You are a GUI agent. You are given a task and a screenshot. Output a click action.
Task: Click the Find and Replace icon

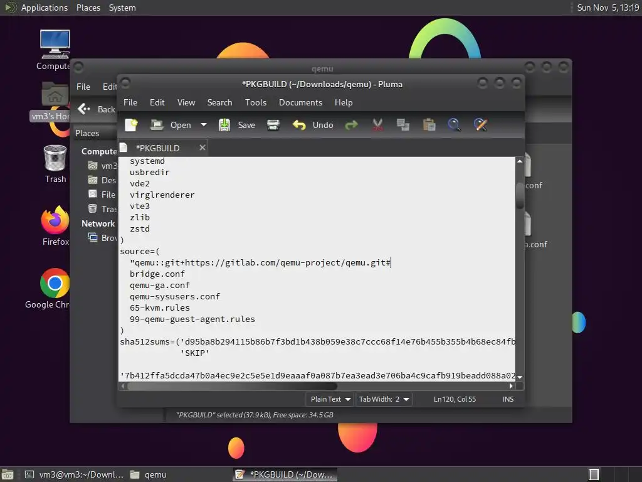coord(480,125)
